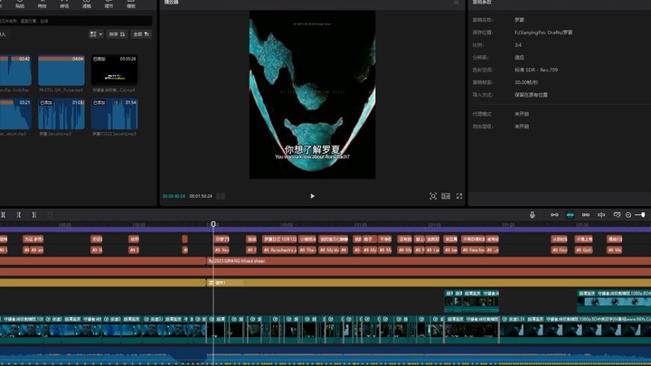
Task: Select the 01:54 vocals mp3 thumbnail
Action: pos(114,114)
